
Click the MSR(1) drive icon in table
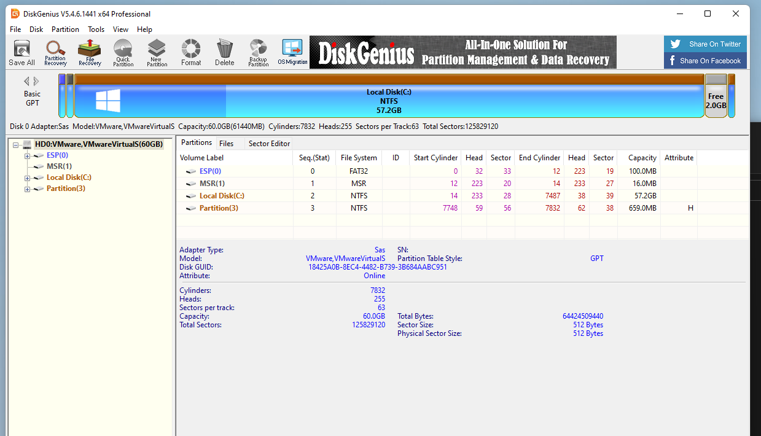(x=192, y=184)
